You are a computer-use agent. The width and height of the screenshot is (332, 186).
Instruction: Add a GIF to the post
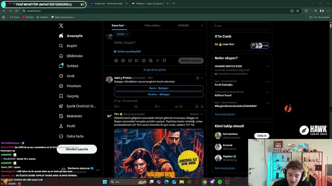click(x=123, y=60)
